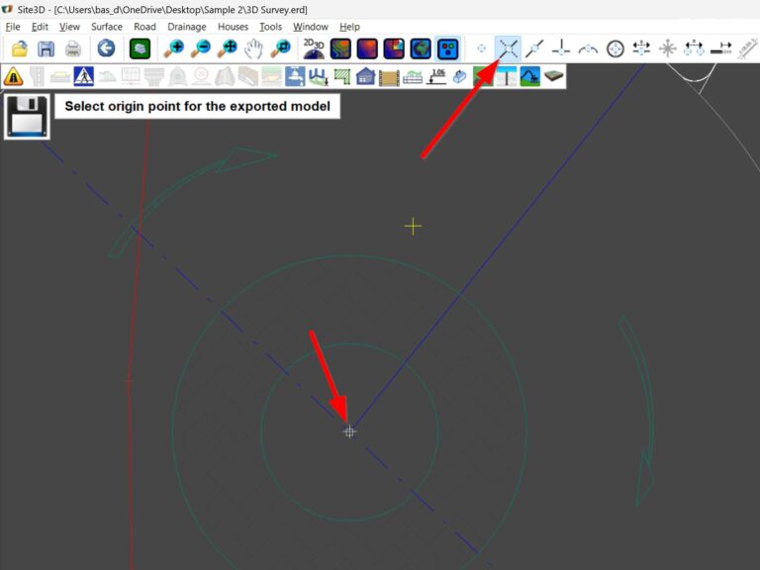Click the large export save disk button
Screen dimensions: 760x570
click(x=27, y=117)
